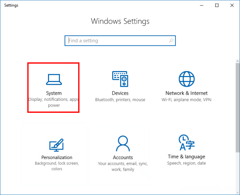
Task: Open Devices via keyboard and speaker icon
Action: (x=120, y=79)
